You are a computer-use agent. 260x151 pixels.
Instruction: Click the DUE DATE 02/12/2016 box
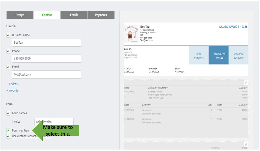(x=238, y=55)
